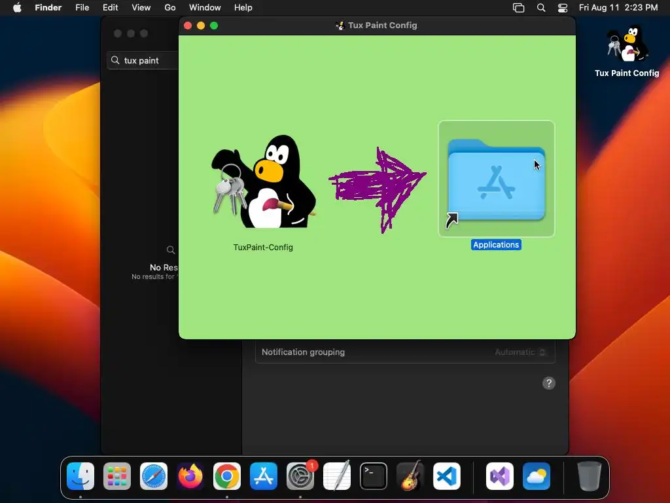Image resolution: width=670 pixels, height=503 pixels.
Task: Click the Tux Paint Config window title
Action: pyautogui.click(x=382, y=26)
